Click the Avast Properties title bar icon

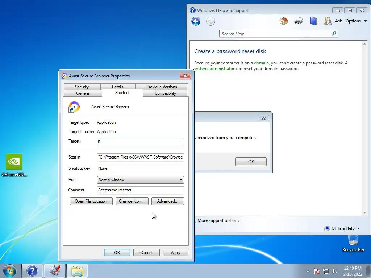64,76
